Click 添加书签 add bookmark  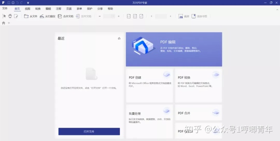click(199, 16)
